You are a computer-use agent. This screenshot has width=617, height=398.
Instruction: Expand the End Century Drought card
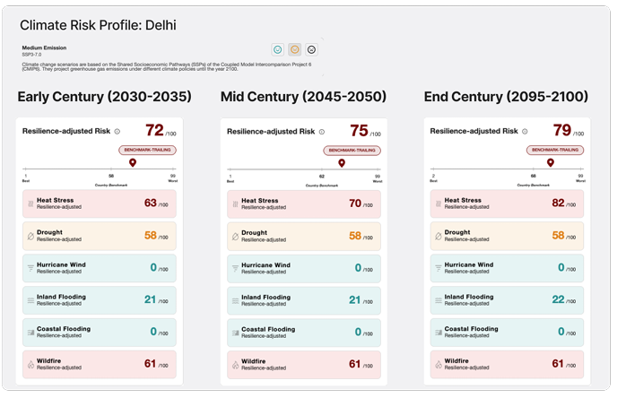508,236
